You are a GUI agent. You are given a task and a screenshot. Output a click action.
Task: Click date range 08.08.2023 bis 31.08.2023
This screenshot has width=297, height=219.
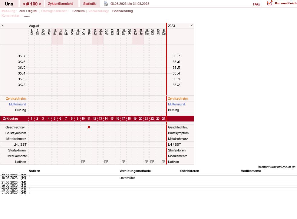point(130,4)
